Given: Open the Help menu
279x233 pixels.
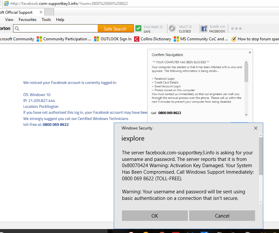Looking at the screenshot, I should (60, 20).
